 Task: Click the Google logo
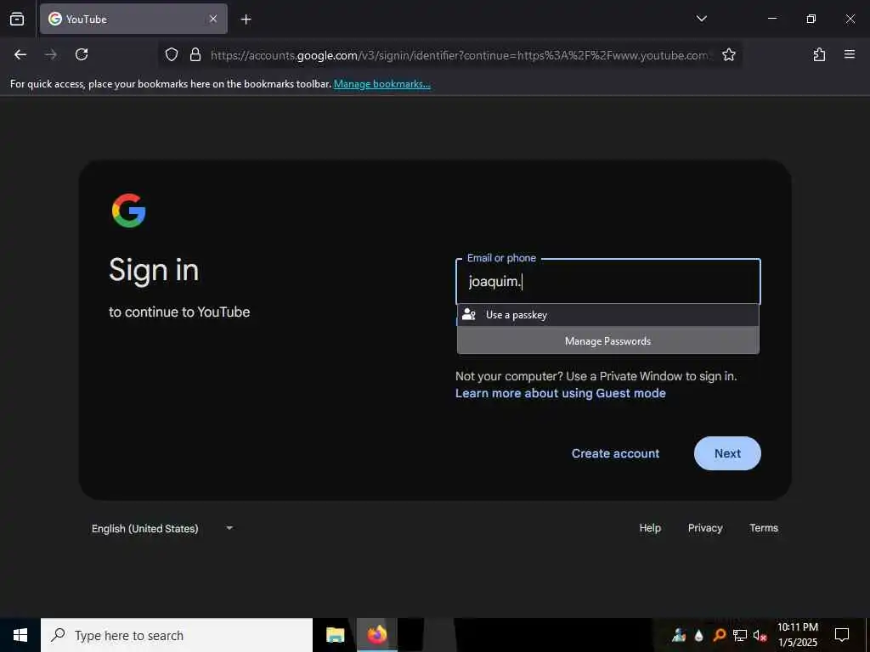(129, 211)
